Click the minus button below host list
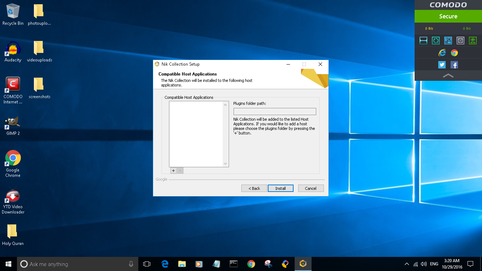482x271 pixels. [180, 170]
